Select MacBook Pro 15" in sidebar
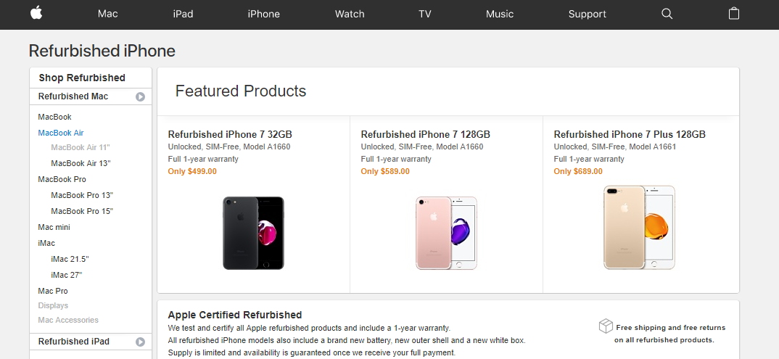This screenshot has height=359, width=779. (x=82, y=211)
